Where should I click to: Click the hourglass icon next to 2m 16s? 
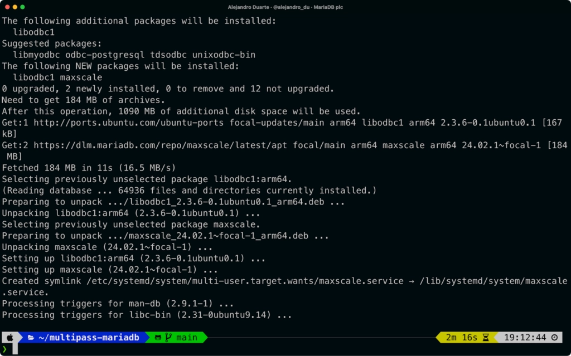pyautogui.click(x=486, y=337)
